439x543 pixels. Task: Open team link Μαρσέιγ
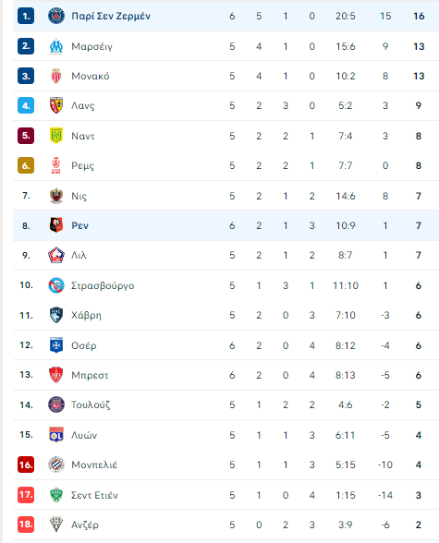tap(91, 47)
